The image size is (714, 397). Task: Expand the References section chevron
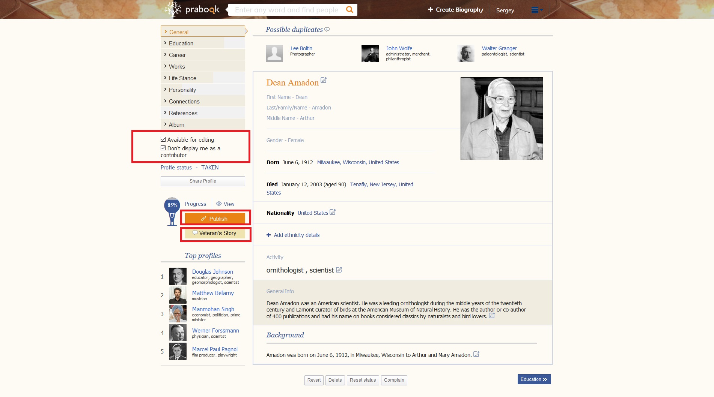point(165,112)
